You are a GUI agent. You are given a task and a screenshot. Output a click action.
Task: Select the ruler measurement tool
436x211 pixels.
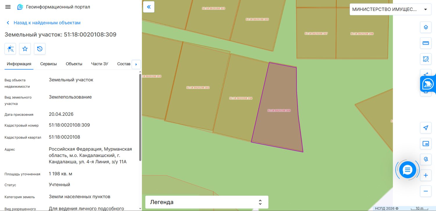coord(426,43)
